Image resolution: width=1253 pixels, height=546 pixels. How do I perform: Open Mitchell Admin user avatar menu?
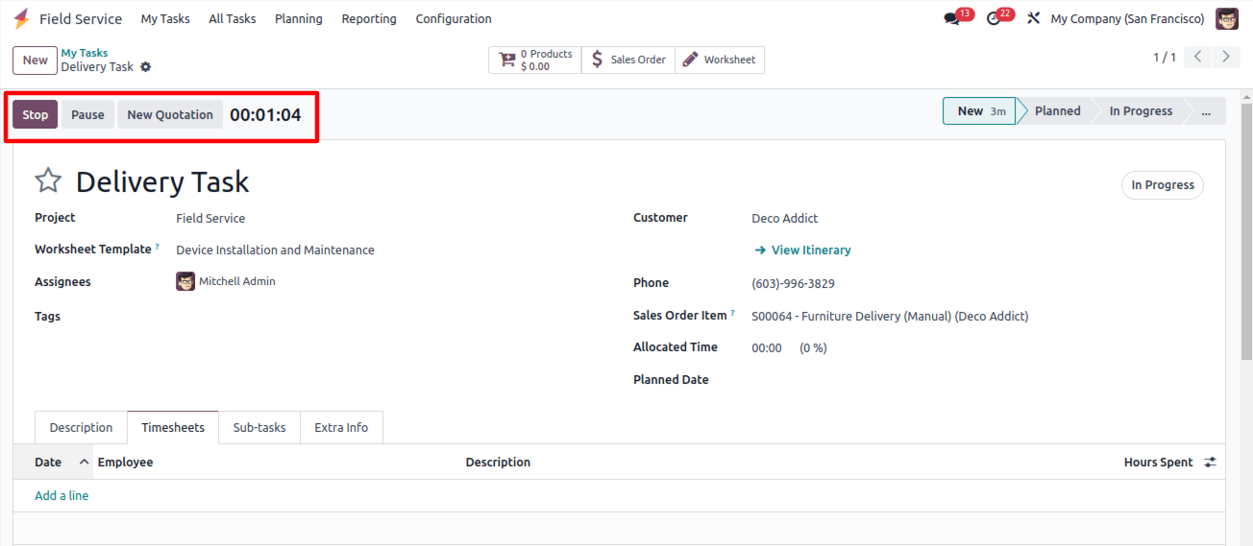tap(1227, 19)
